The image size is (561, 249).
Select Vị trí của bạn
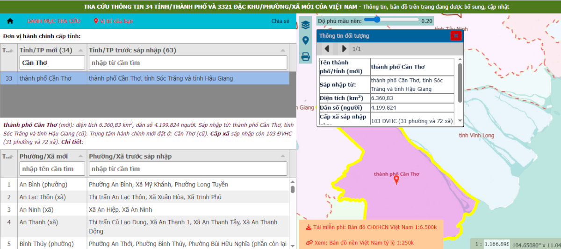113,21
